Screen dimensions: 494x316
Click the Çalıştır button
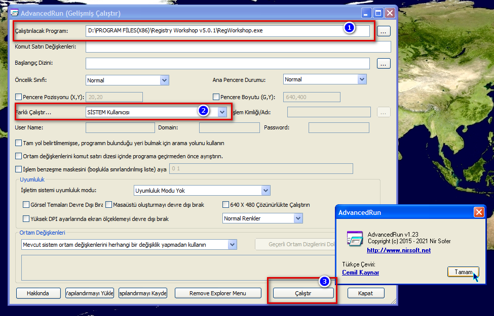303,293
